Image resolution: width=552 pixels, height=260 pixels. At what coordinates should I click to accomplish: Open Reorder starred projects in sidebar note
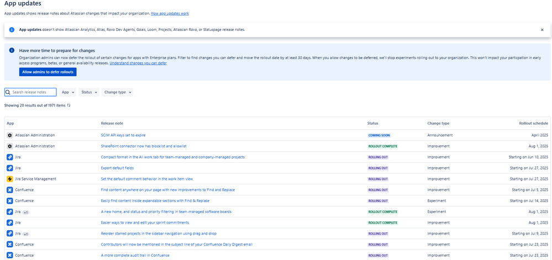coord(159,234)
